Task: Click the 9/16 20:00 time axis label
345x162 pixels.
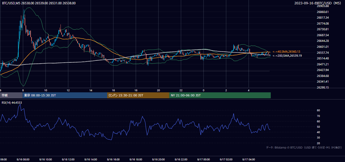Action: [x=158, y=159]
